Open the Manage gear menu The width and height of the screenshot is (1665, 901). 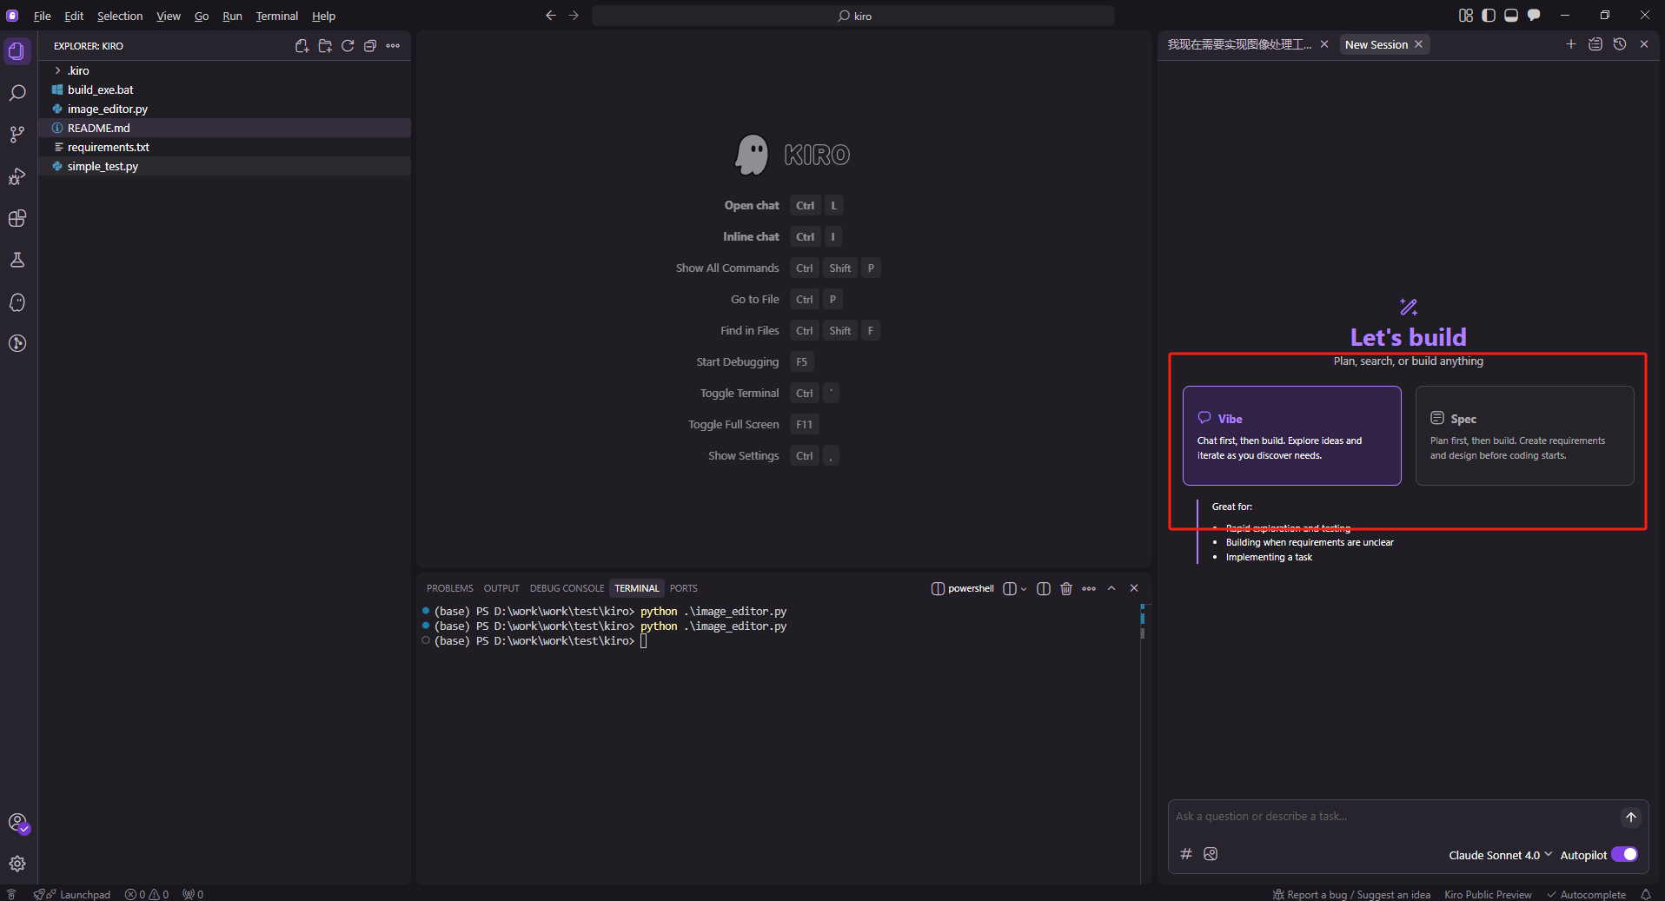pyautogui.click(x=17, y=864)
